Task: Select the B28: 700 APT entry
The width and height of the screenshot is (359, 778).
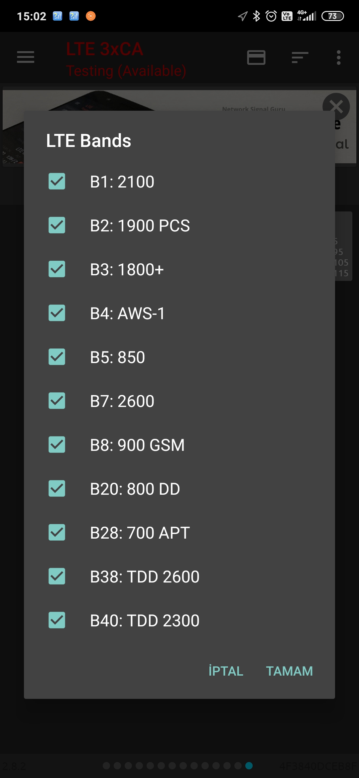Action: (179, 533)
